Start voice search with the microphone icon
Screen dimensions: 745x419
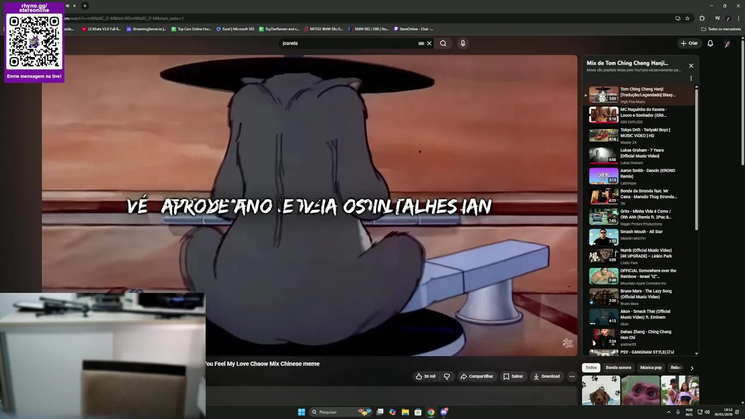click(x=463, y=43)
